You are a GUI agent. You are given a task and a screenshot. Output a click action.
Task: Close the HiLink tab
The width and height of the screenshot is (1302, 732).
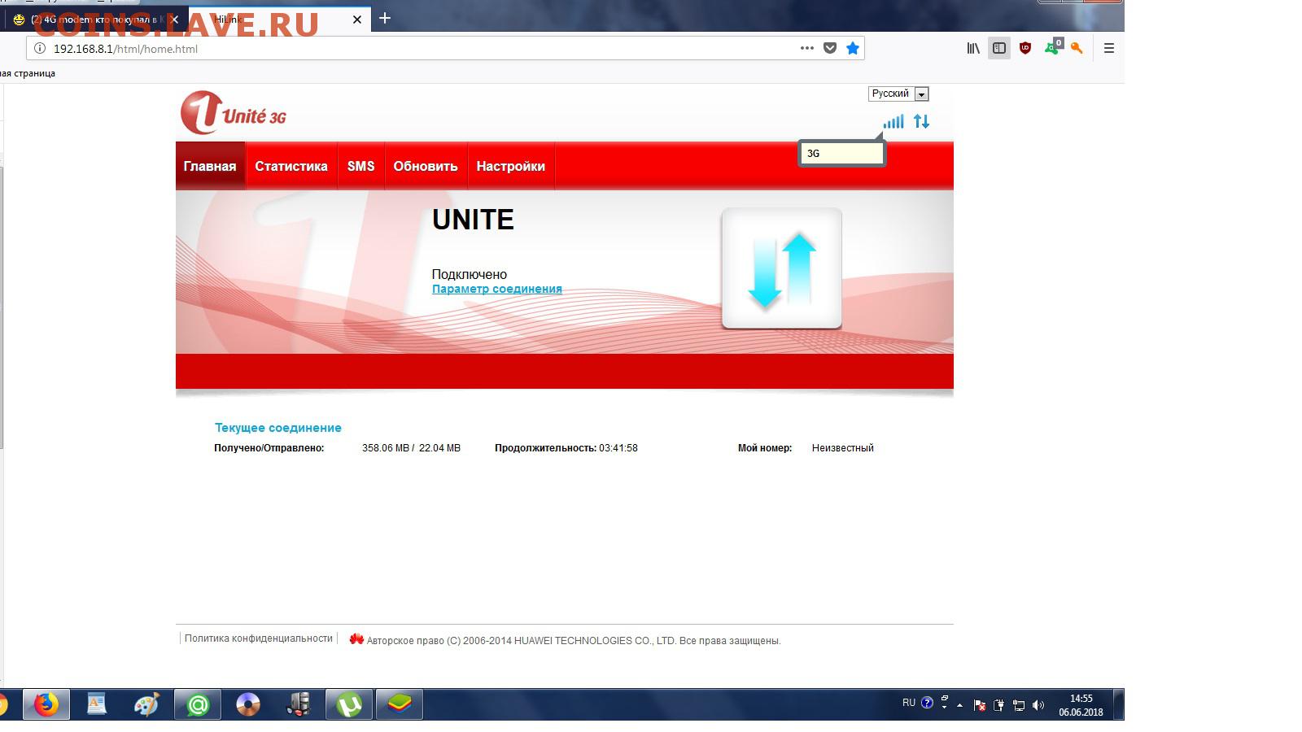pyautogui.click(x=356, y=19)
